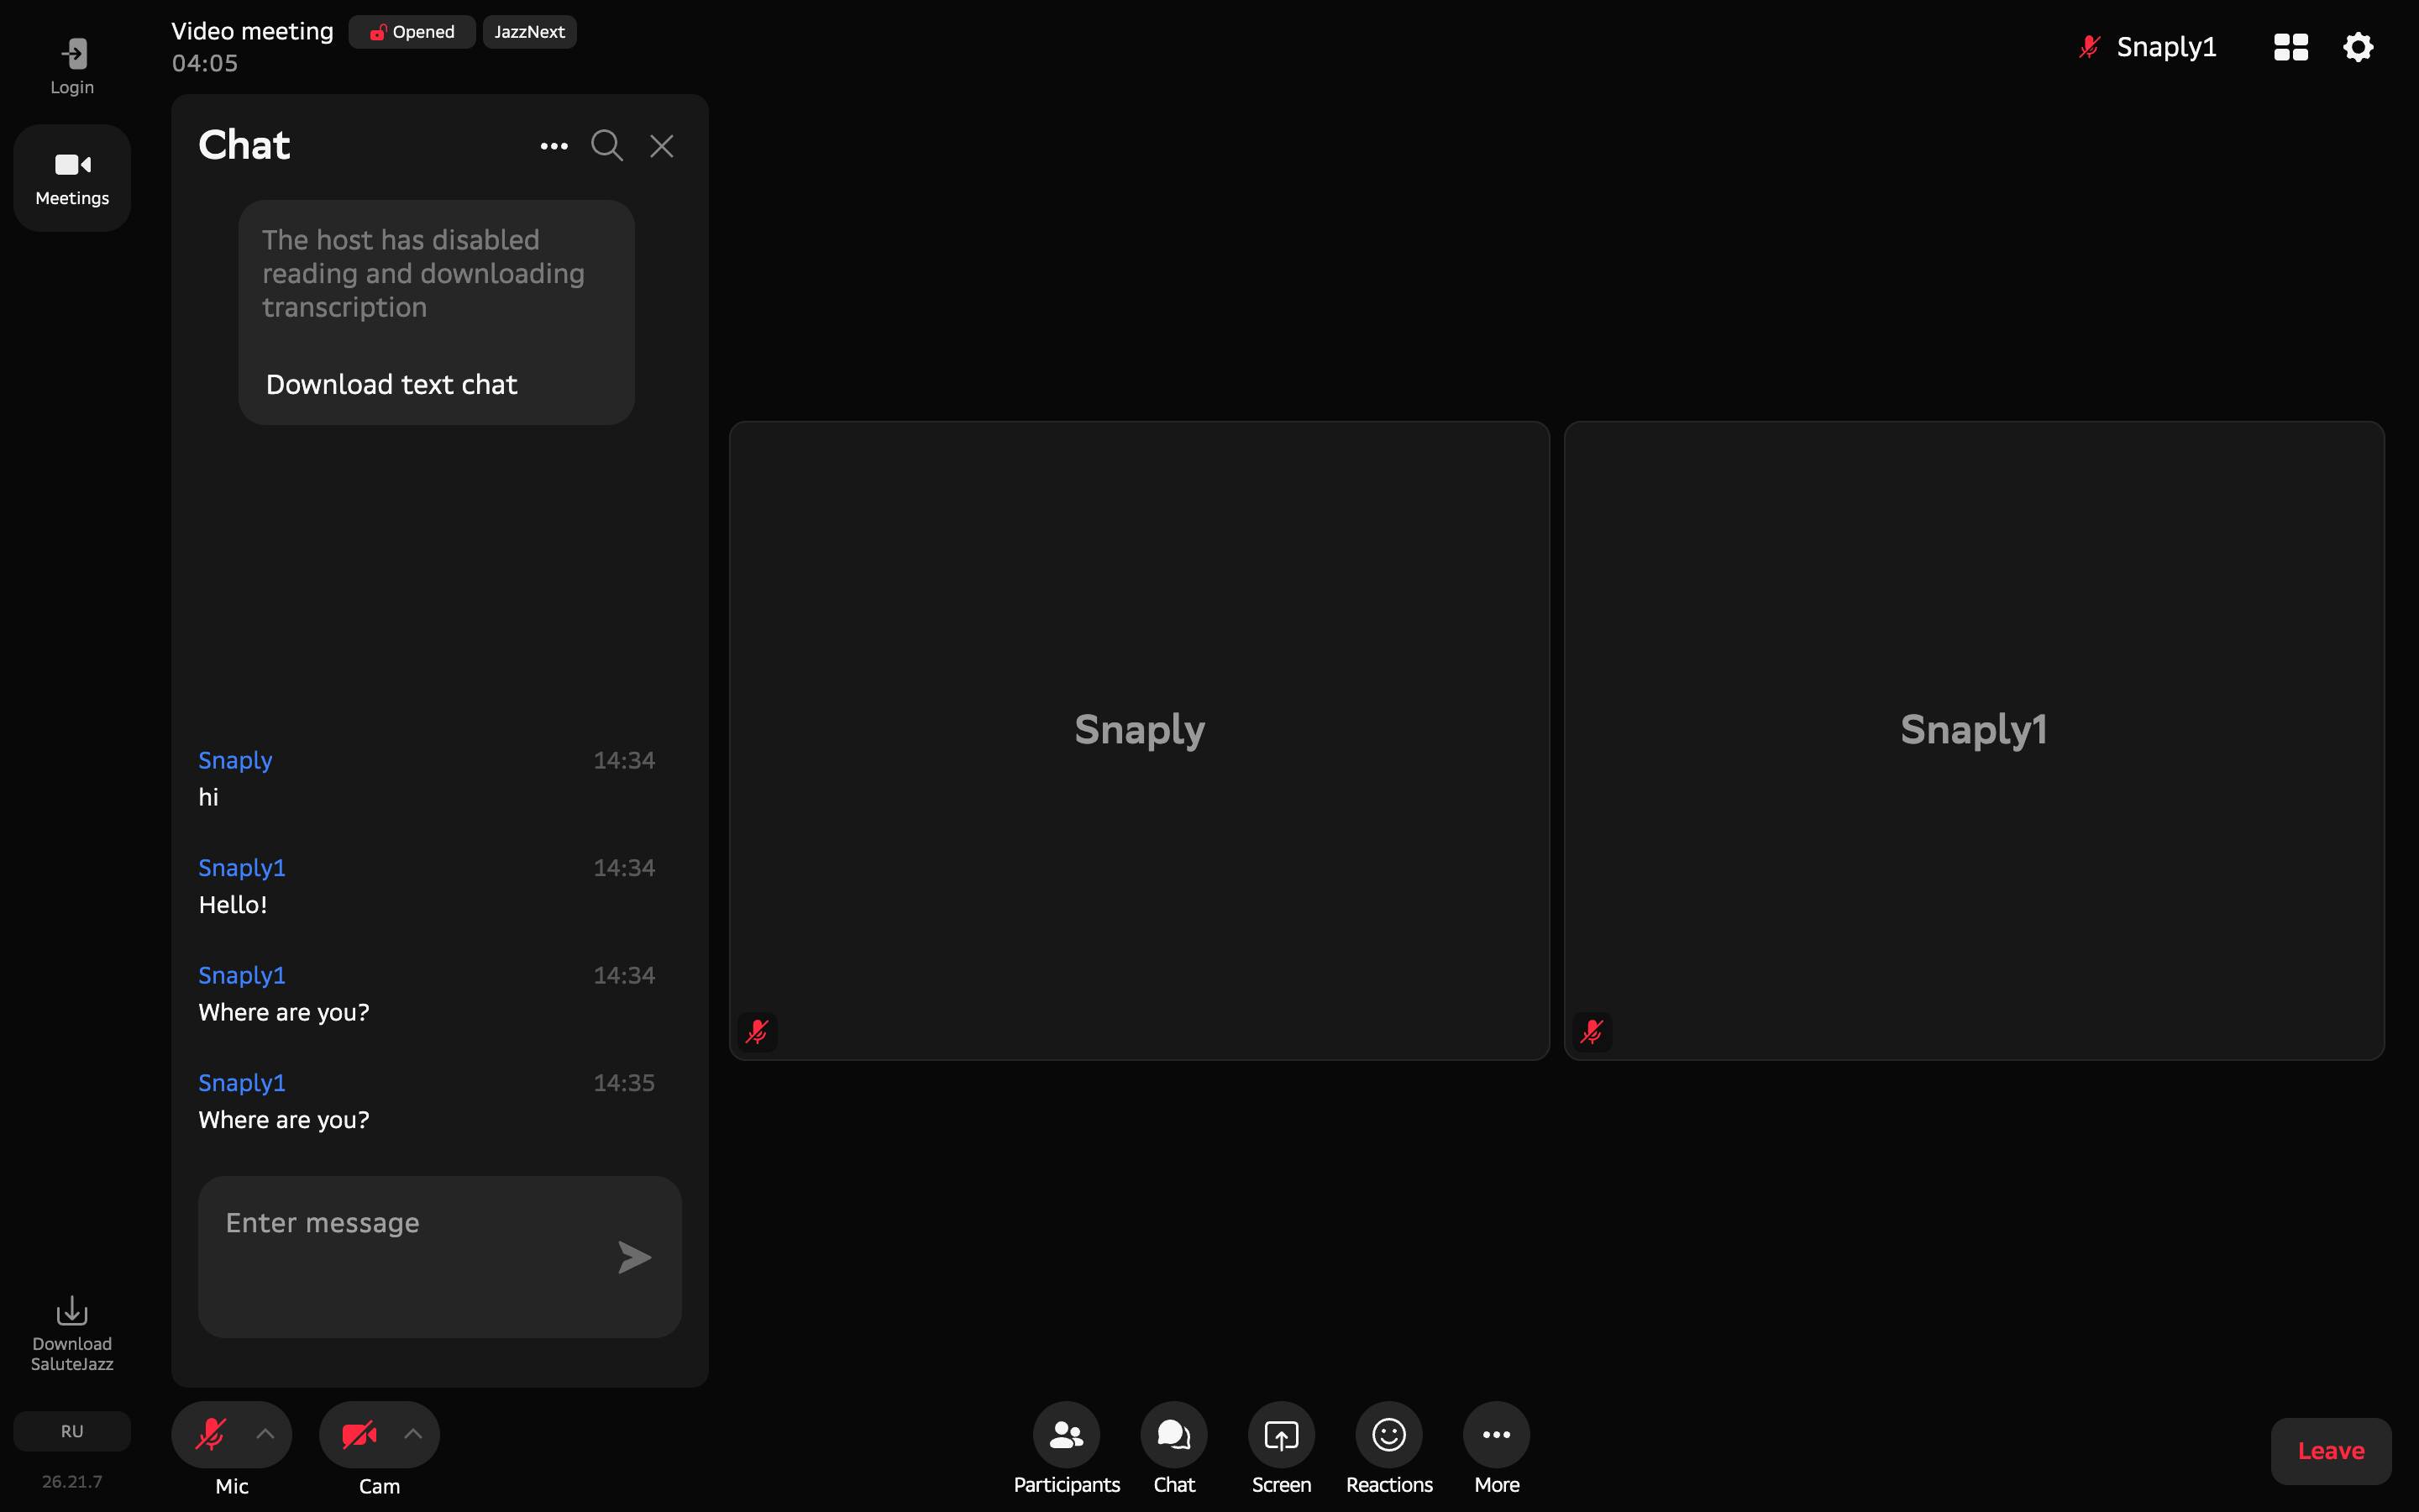
Task: Expand microphone options chevron
Action: coord(265,1434)
